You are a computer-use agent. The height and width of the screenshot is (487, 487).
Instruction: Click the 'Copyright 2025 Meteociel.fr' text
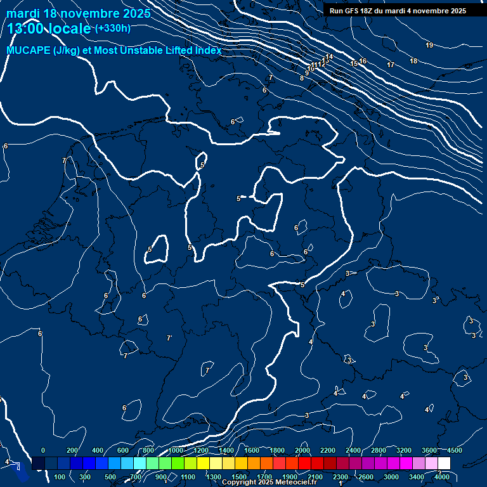269,482
